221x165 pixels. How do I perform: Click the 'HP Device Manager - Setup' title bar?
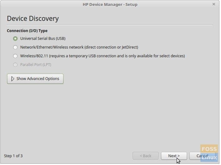[110, 4]
